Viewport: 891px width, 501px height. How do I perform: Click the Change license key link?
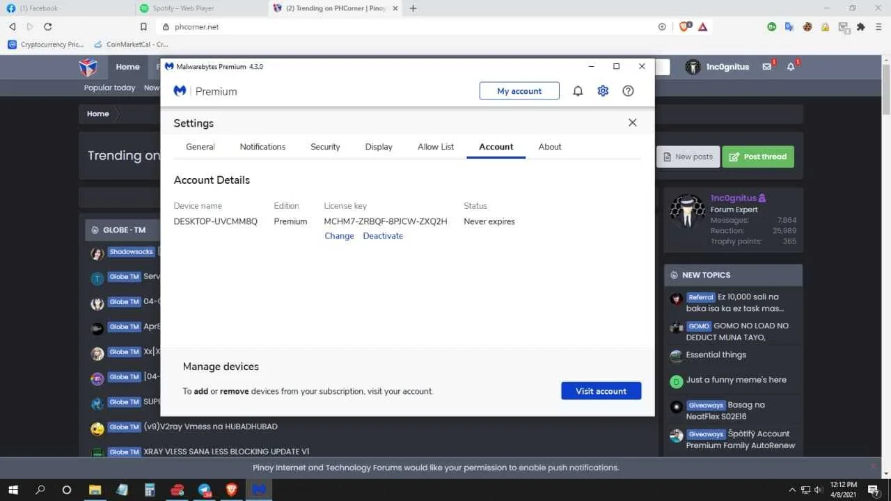click(339, 236)
